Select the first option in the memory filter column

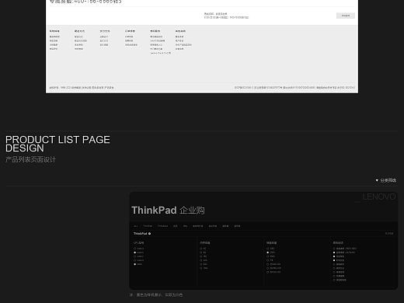[201, 249]
